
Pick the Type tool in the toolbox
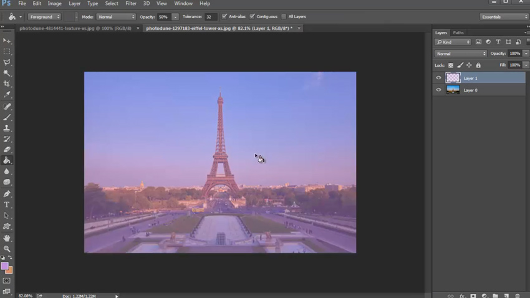tap(7, 204)
